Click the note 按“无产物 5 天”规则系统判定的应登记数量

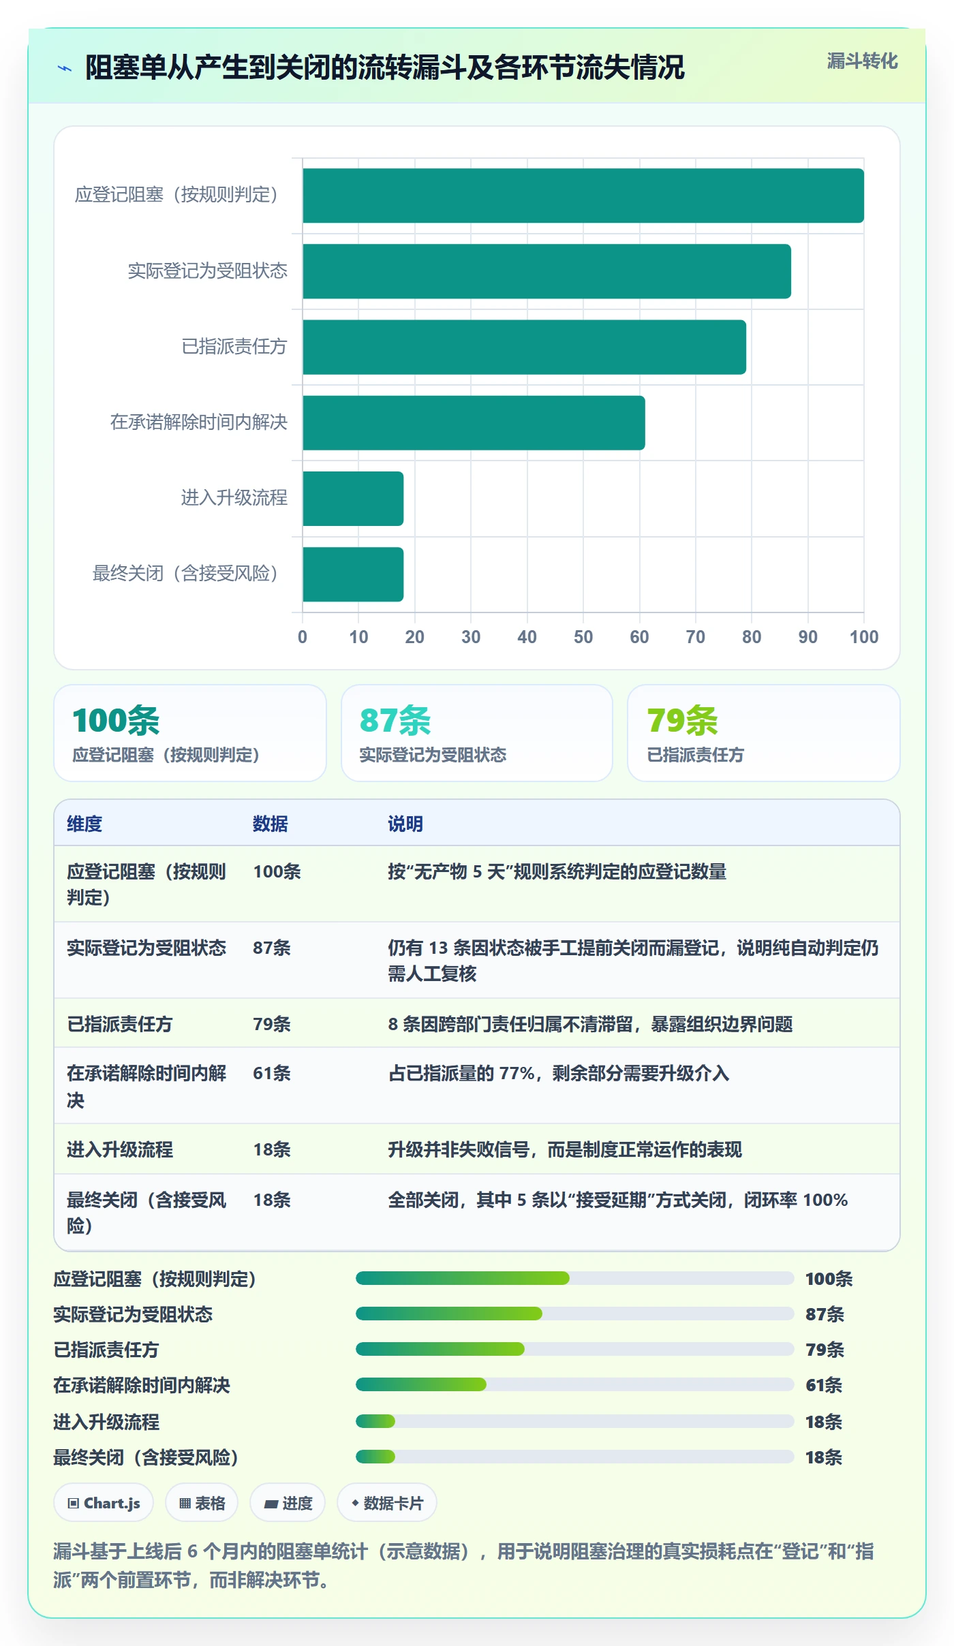coord(557,871)
